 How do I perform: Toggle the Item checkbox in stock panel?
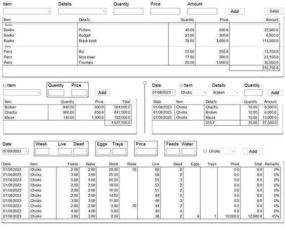click(x=5, y=86)
